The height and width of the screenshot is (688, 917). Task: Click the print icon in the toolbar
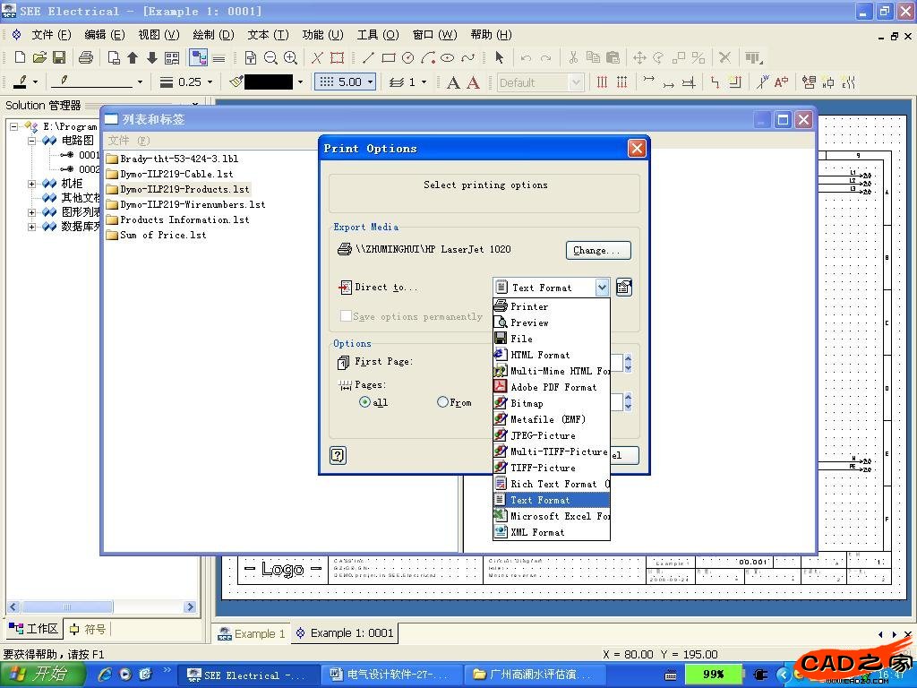pyautogui.click(x=85, y=57)
